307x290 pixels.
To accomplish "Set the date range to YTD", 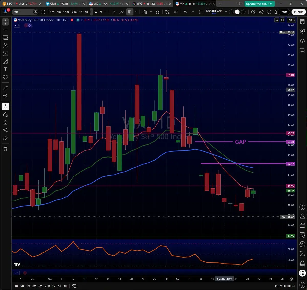I will point(47,286).
